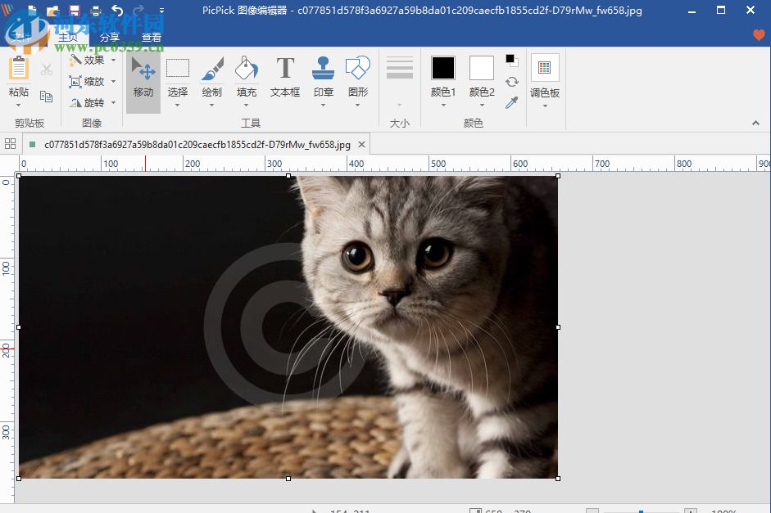Select the Move (移动) tool
Image resolution: width=771 pixels, height=513 pixels.
[143, 78]
